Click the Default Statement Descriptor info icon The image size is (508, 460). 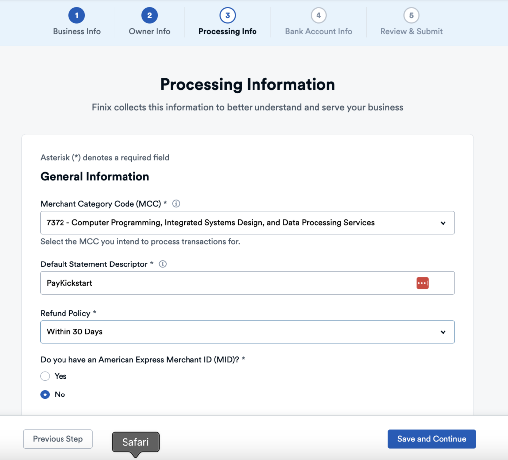coord(162,264)
